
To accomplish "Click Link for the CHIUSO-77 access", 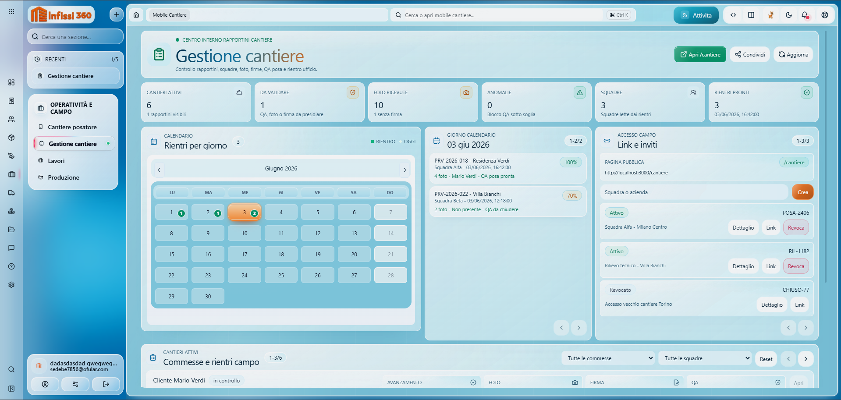I will pyautogui.click(x=800, y=305).
